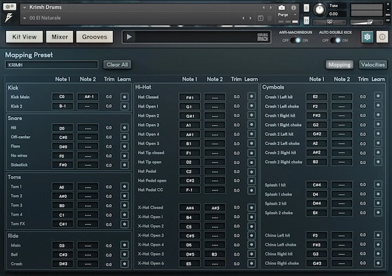
Task: Select the Velocities page button
Action: pos(373,65)
